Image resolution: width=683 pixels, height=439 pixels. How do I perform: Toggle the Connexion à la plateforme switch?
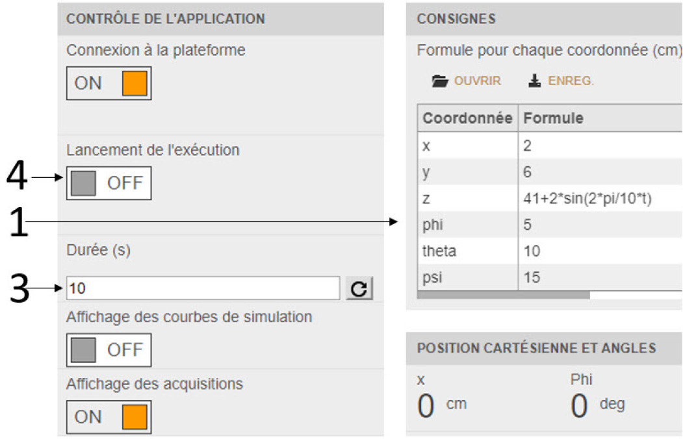coord(109,83)
